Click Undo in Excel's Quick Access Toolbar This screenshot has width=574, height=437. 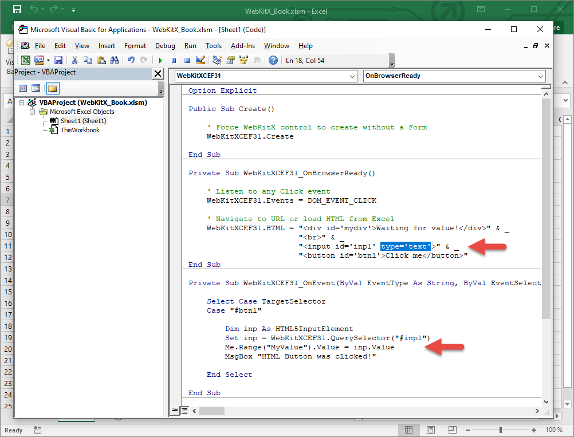[x=34, y=9]
